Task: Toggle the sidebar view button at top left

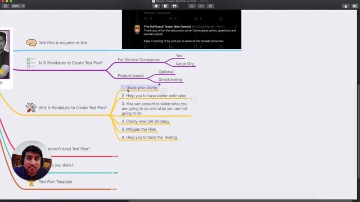Action: 5,6
